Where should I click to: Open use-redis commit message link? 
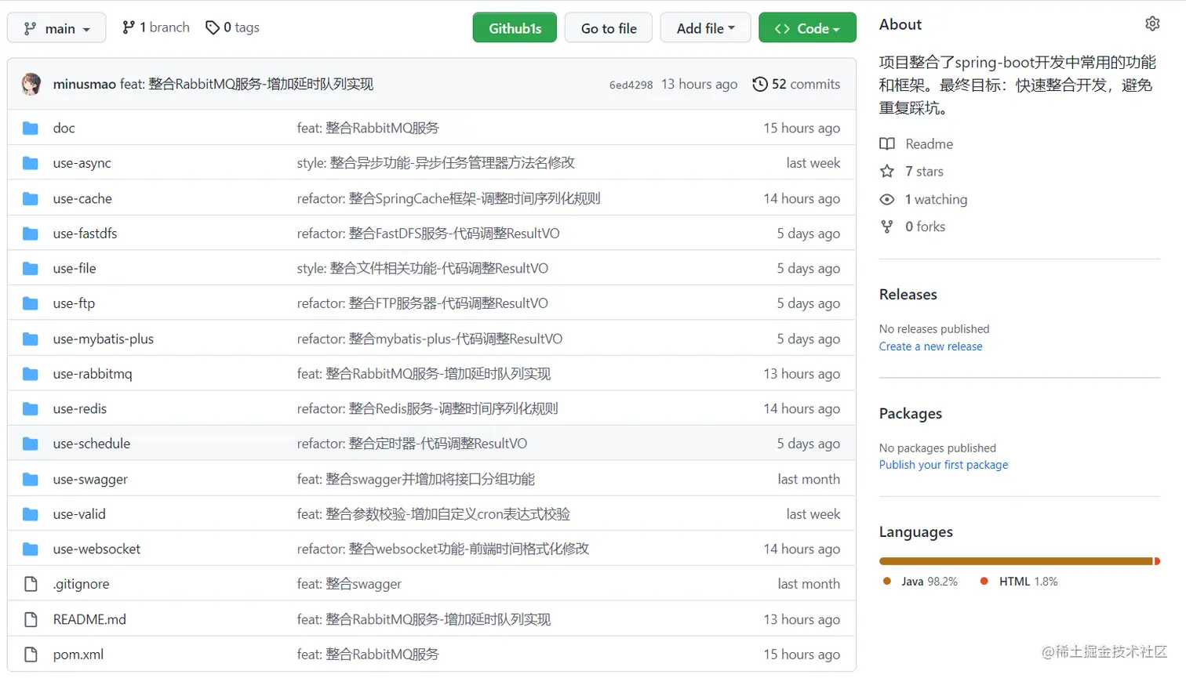(x=427, y=408)
